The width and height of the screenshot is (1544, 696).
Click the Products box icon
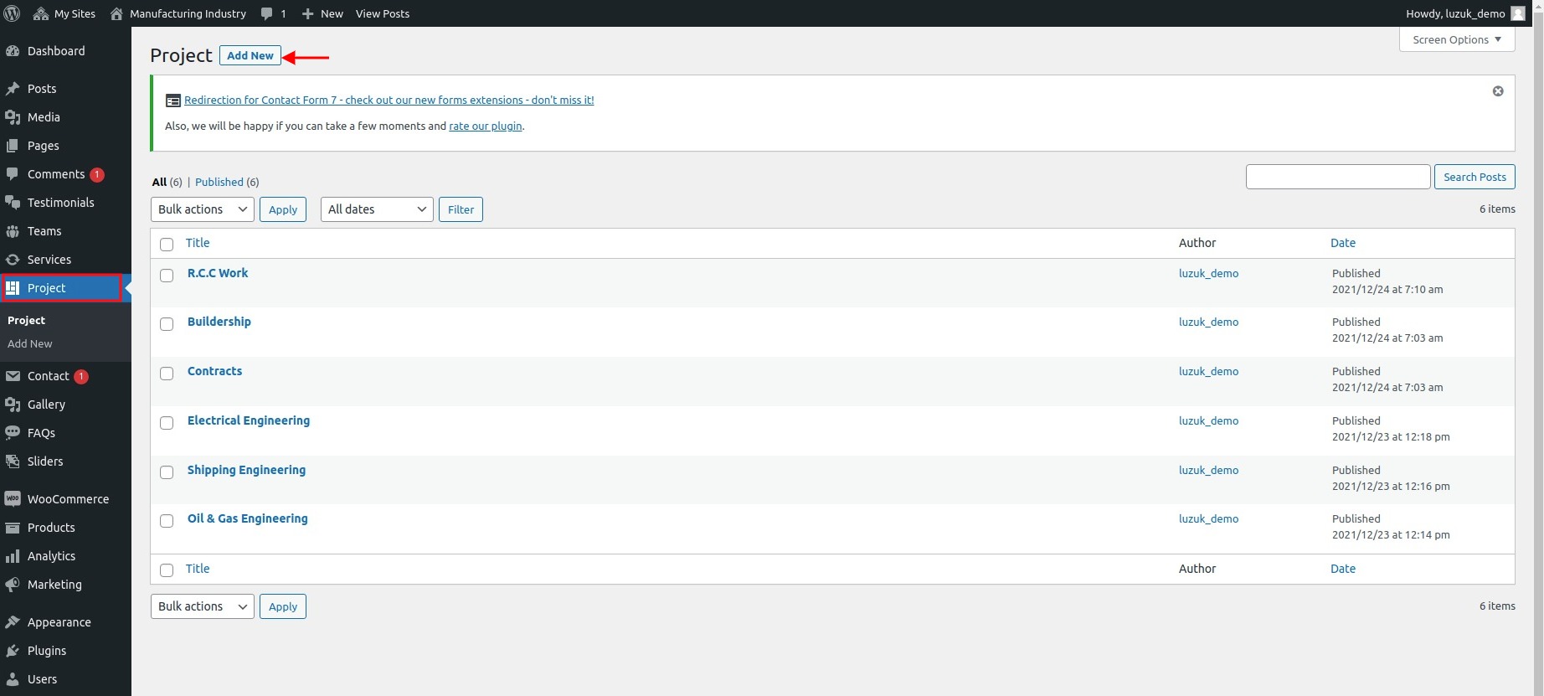(x=13, y=528)
